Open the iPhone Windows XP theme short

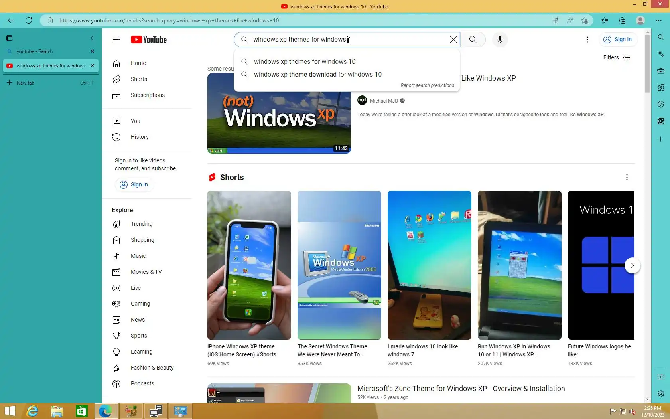[x=249, y=265]
